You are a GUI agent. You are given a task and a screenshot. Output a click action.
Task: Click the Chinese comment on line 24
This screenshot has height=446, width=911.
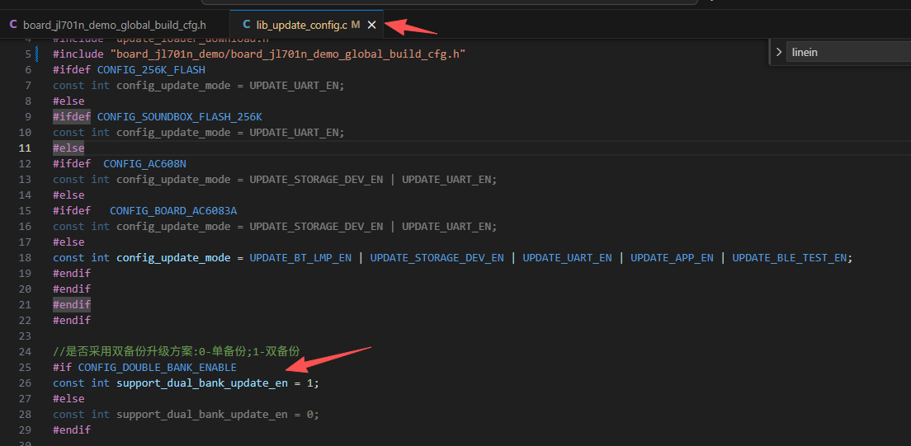[176, 352]
